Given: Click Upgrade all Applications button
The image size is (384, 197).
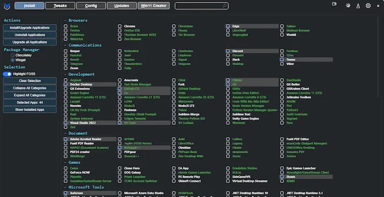Looking at the screenshot, I should pyautogui.click(x=29, y=42).
